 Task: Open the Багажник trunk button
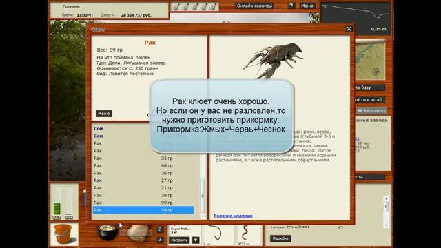[371, 110]
